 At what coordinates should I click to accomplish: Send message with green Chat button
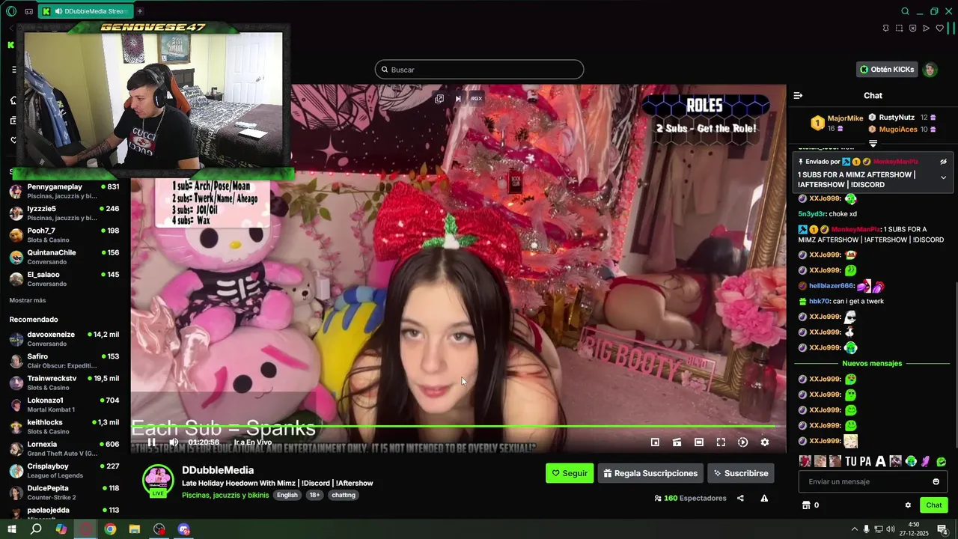[x=934, y=505]
